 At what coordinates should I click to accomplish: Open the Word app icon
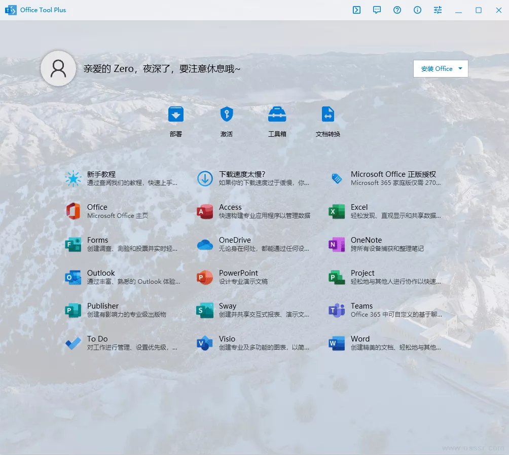click(x=337, y=344)
